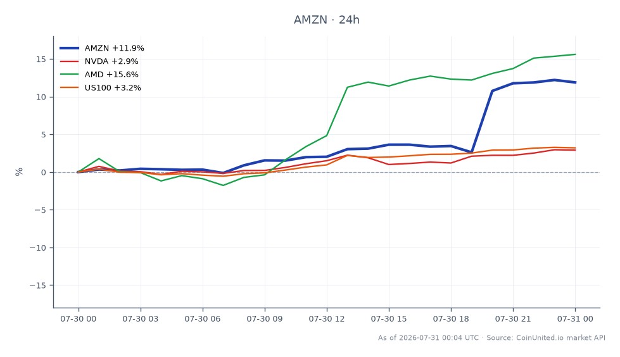Screen dimensions: 620x357
Task: Click the 07-30 00 x-axis tick label
Action: pos(79,319)
